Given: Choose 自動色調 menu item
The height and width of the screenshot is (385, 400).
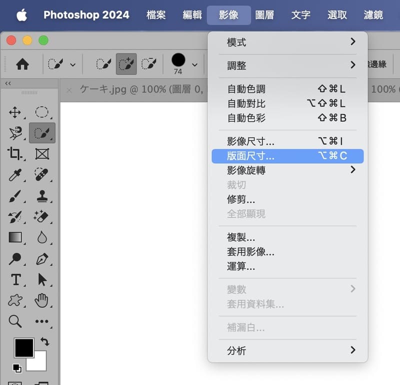Looking at the screenshot, I should coord(288,89).
